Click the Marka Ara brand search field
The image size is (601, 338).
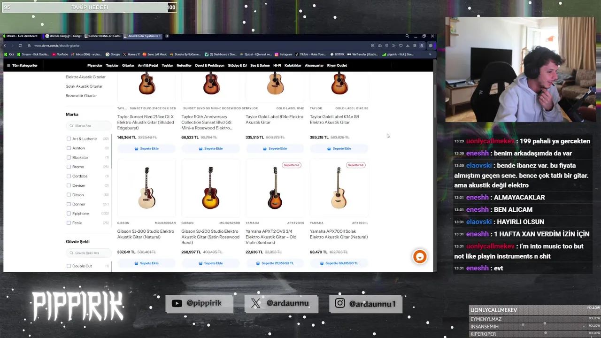click(x=88, y=126)
